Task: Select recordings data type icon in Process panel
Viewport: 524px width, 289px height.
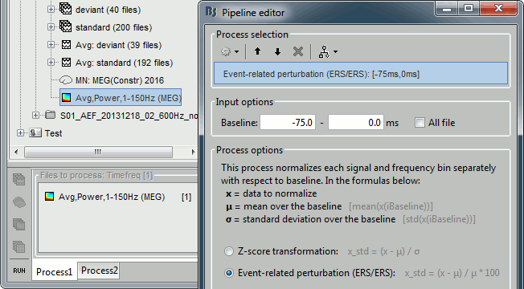Action: 19,180
